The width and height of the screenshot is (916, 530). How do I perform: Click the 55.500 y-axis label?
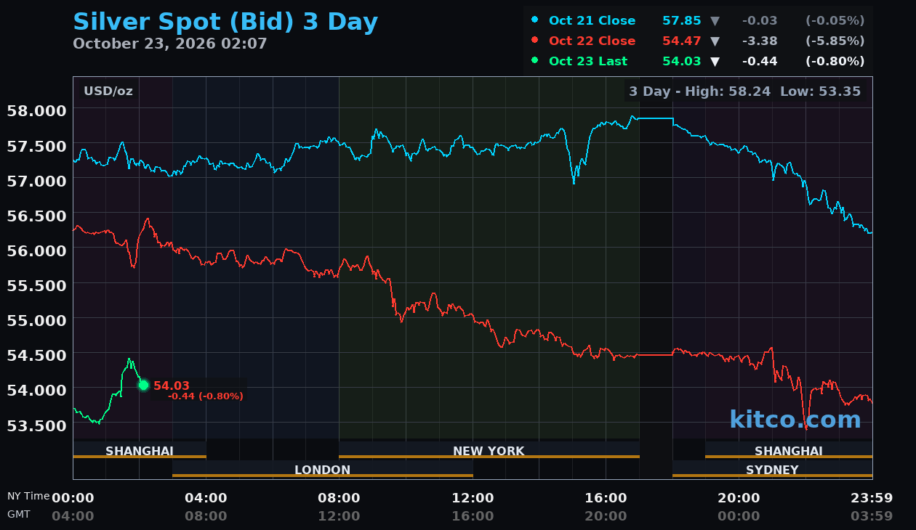(36, 285)
